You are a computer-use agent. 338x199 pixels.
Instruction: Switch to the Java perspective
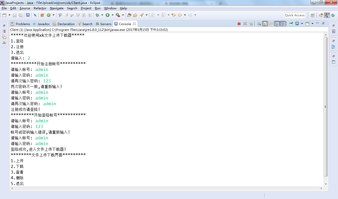click(x=327, y=15)
